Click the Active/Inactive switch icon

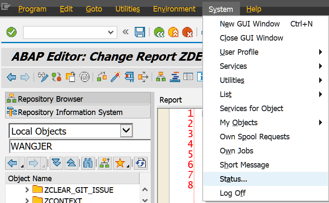click(56, 77)
